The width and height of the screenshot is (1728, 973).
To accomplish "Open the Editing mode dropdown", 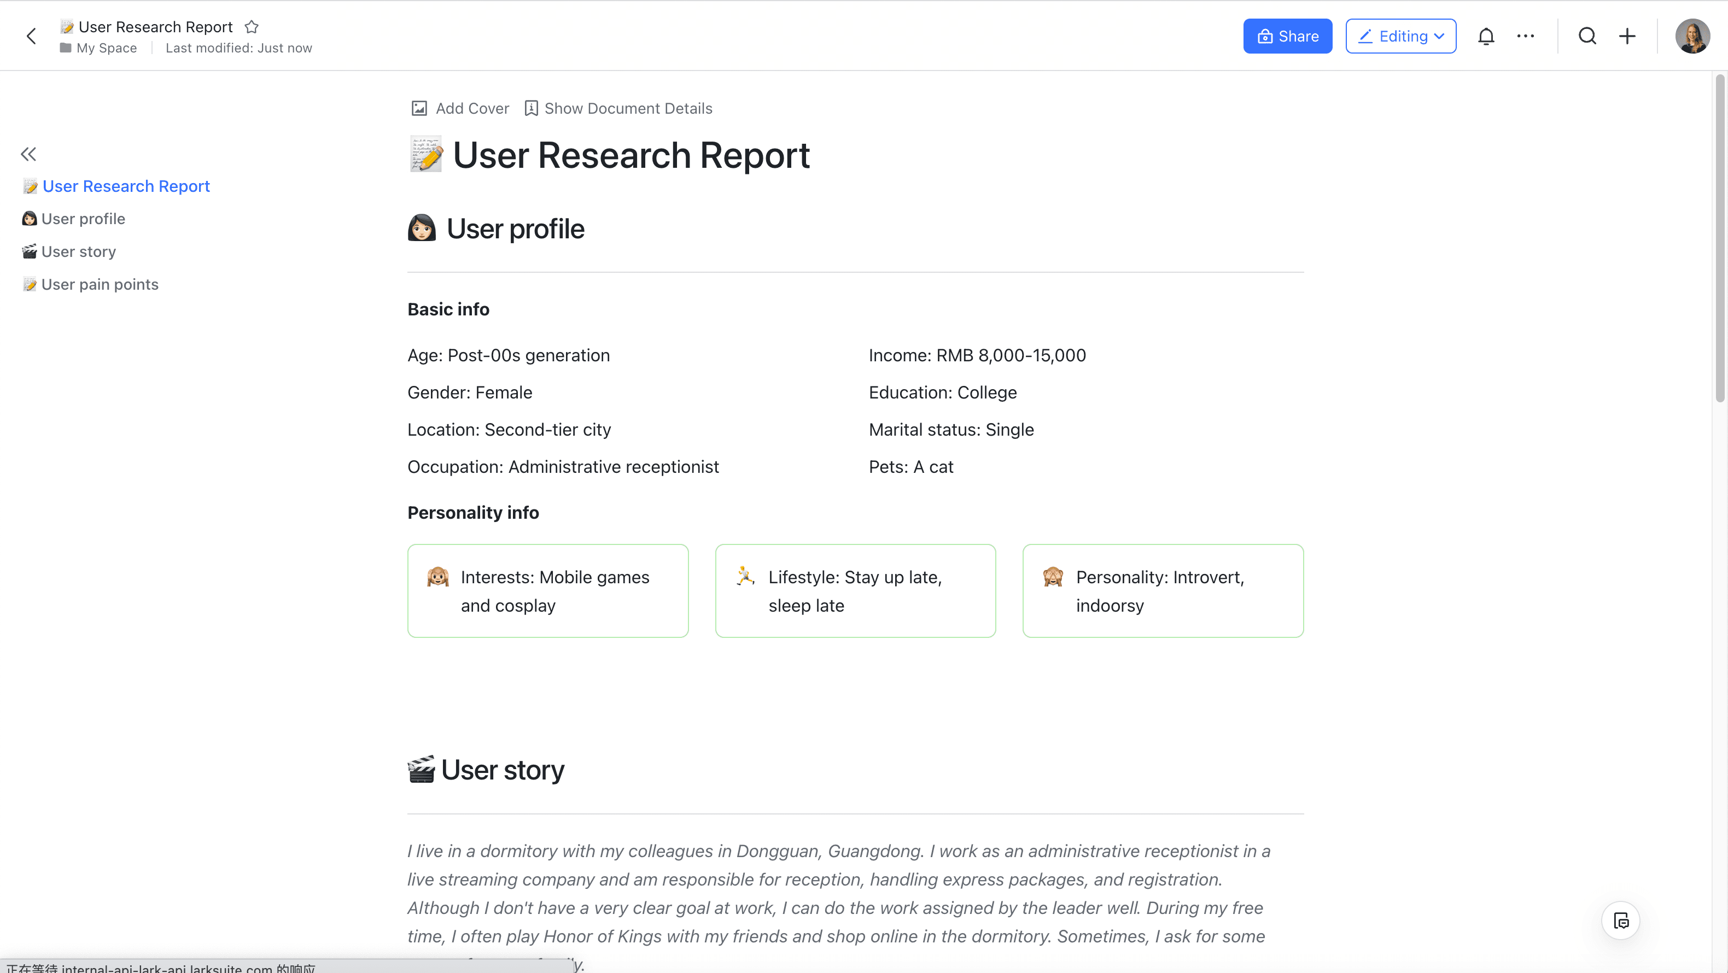I will click(x=1400, y=36).
